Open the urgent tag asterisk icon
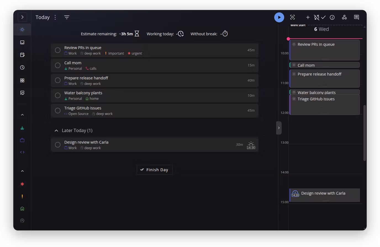This screenshot has height=247, width=380. (x=22, y=184)
